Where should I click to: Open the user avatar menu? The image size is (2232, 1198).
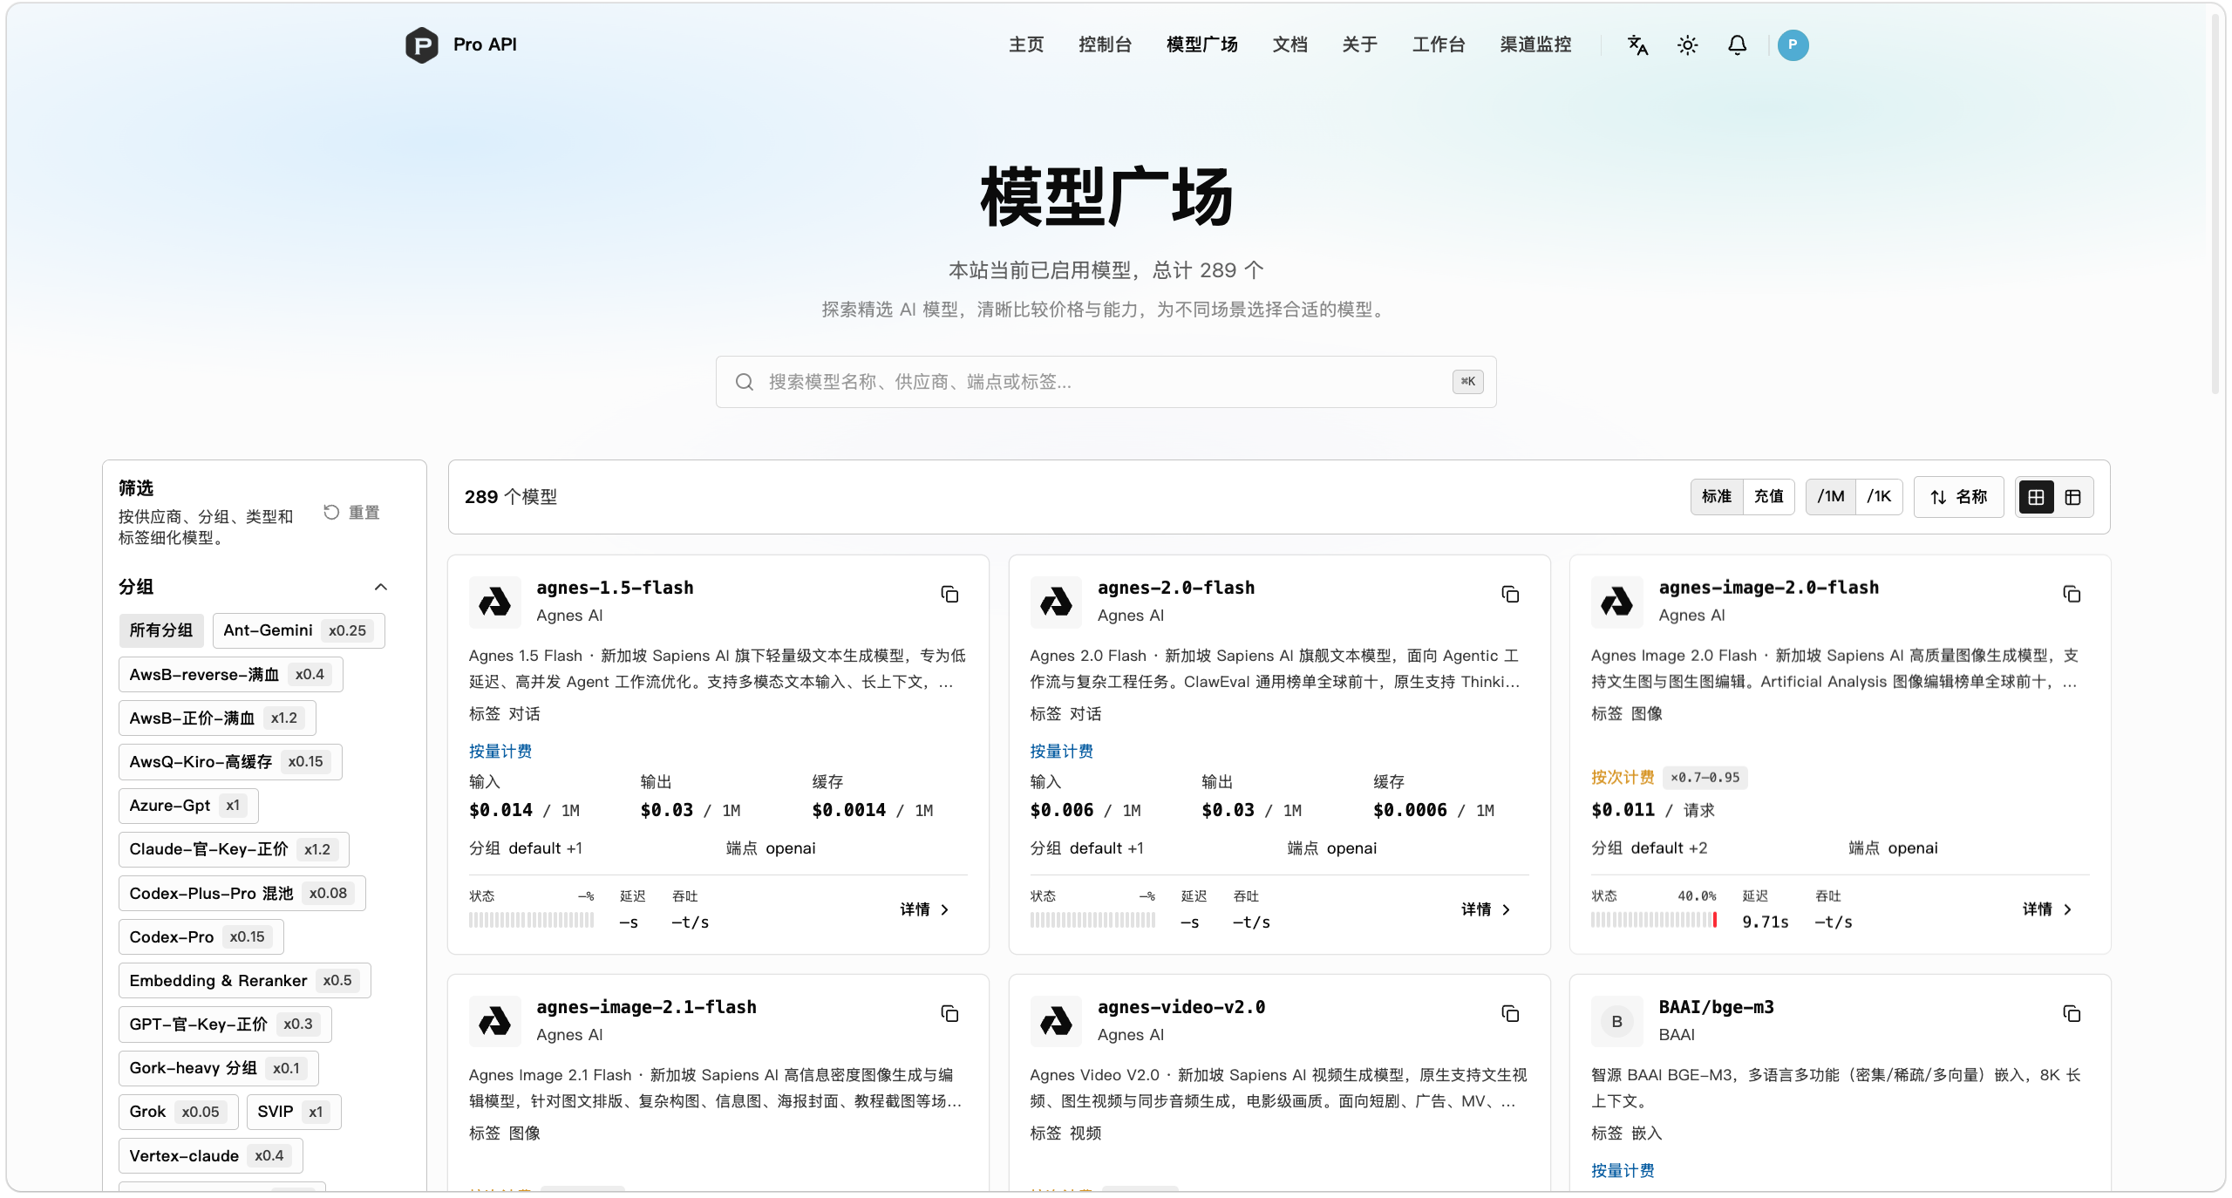point(1793,44)
